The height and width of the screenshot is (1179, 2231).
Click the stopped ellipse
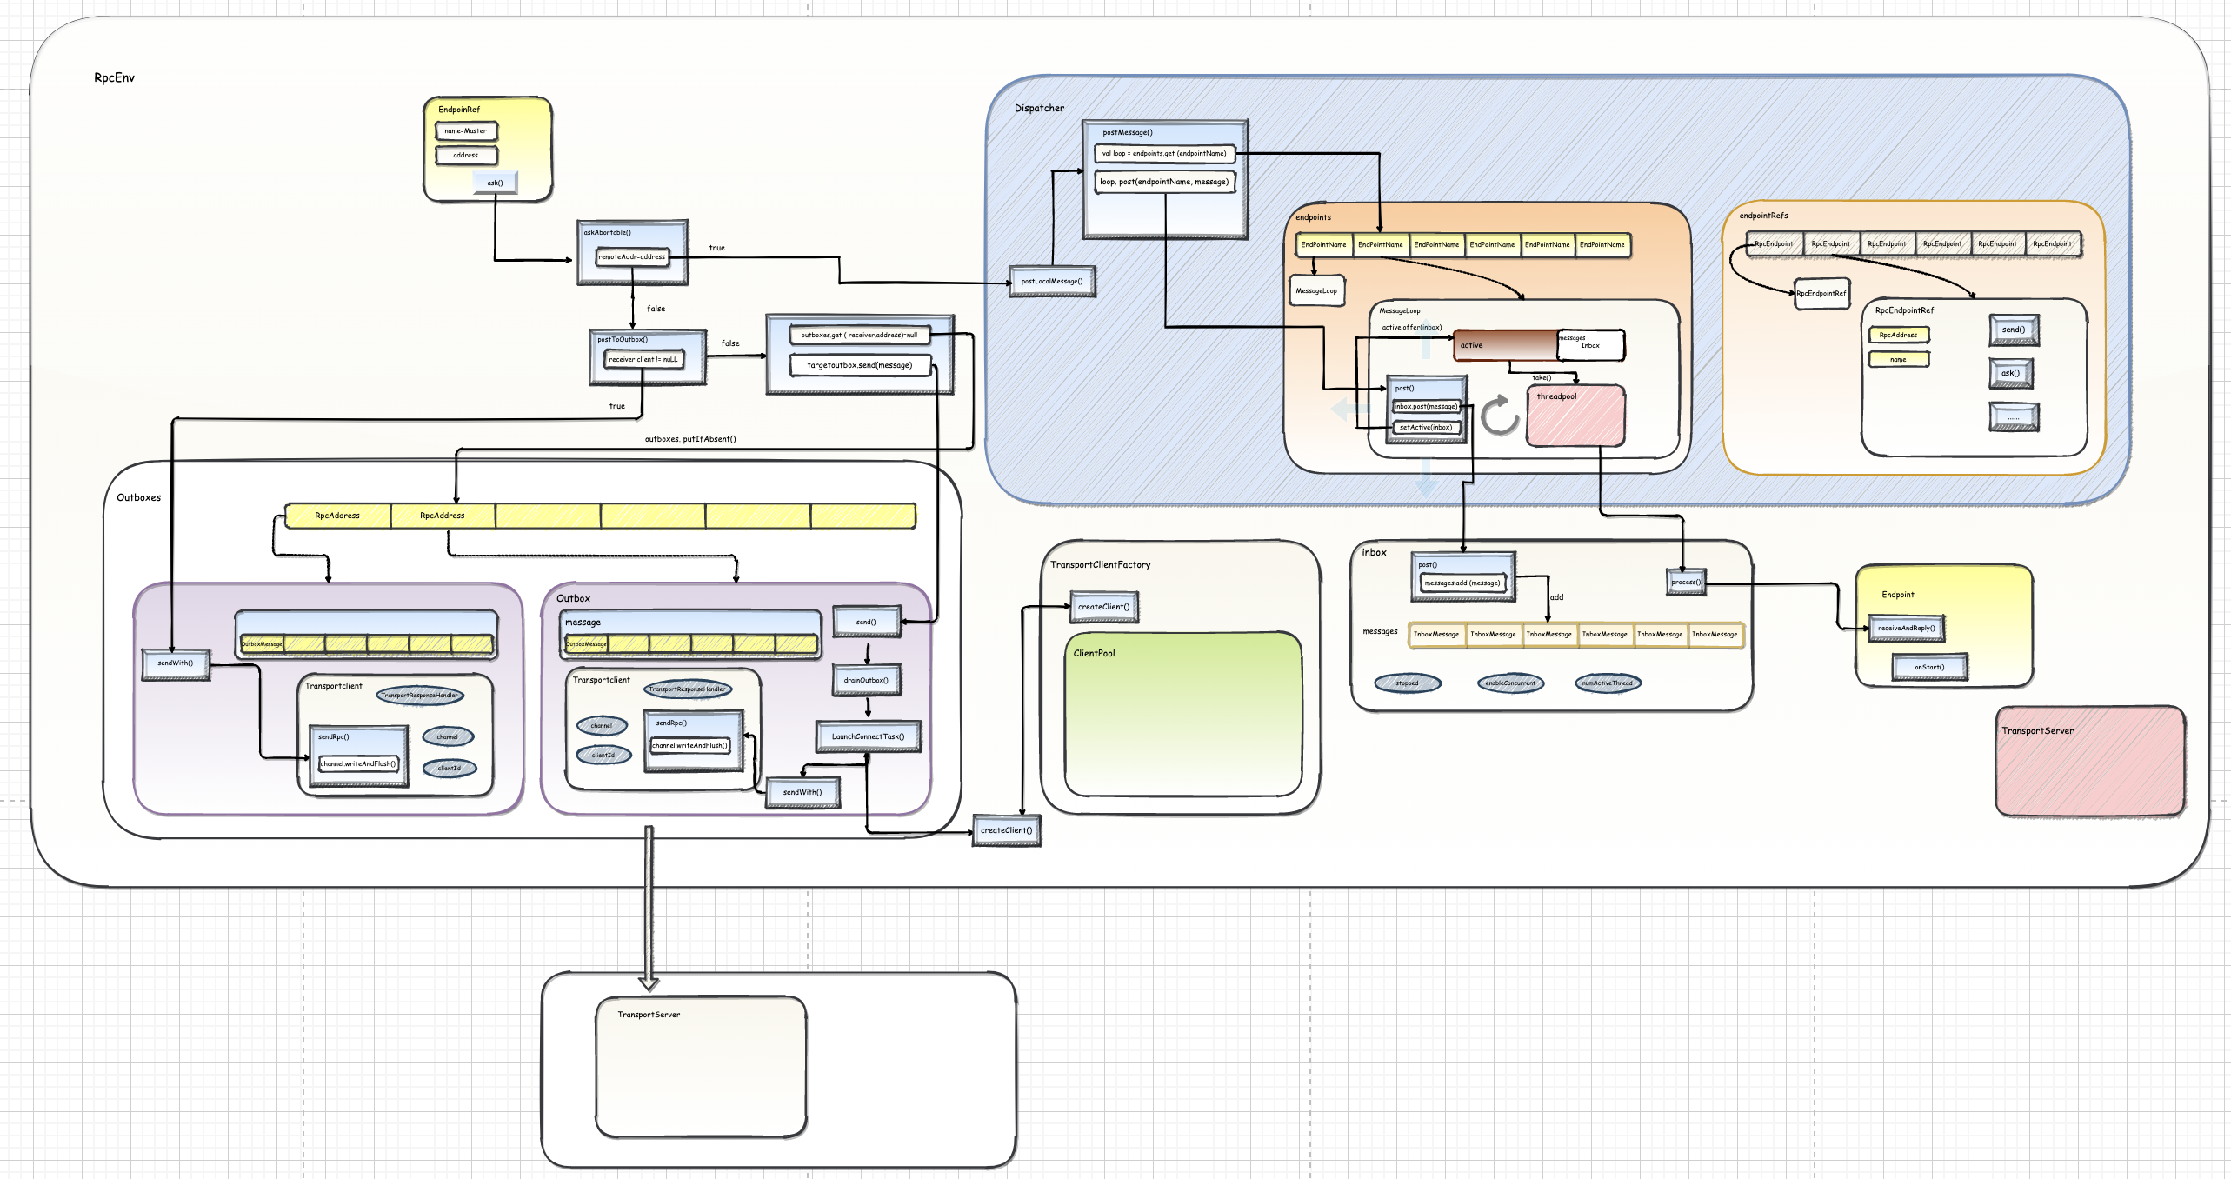click(1407, 683)
